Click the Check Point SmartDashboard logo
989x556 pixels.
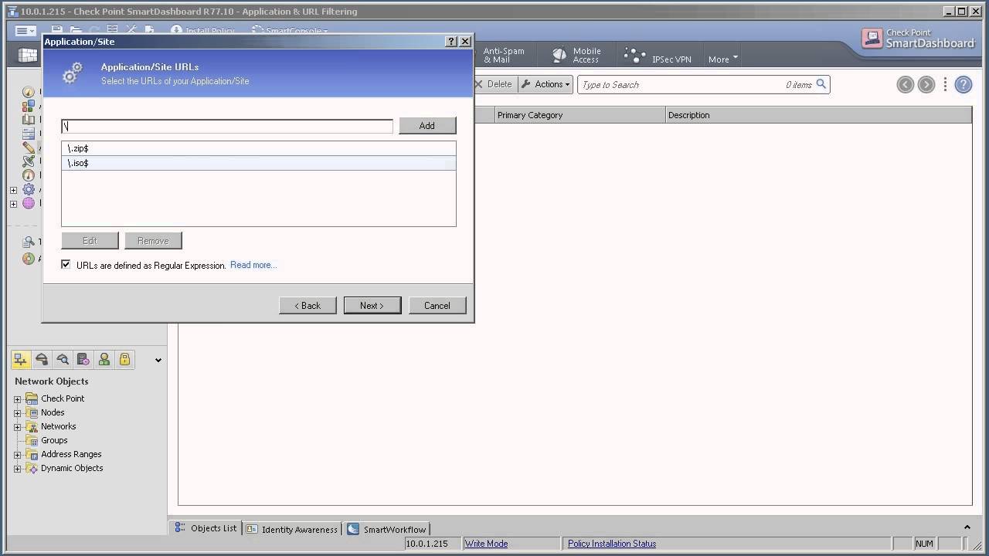(918, 39)
